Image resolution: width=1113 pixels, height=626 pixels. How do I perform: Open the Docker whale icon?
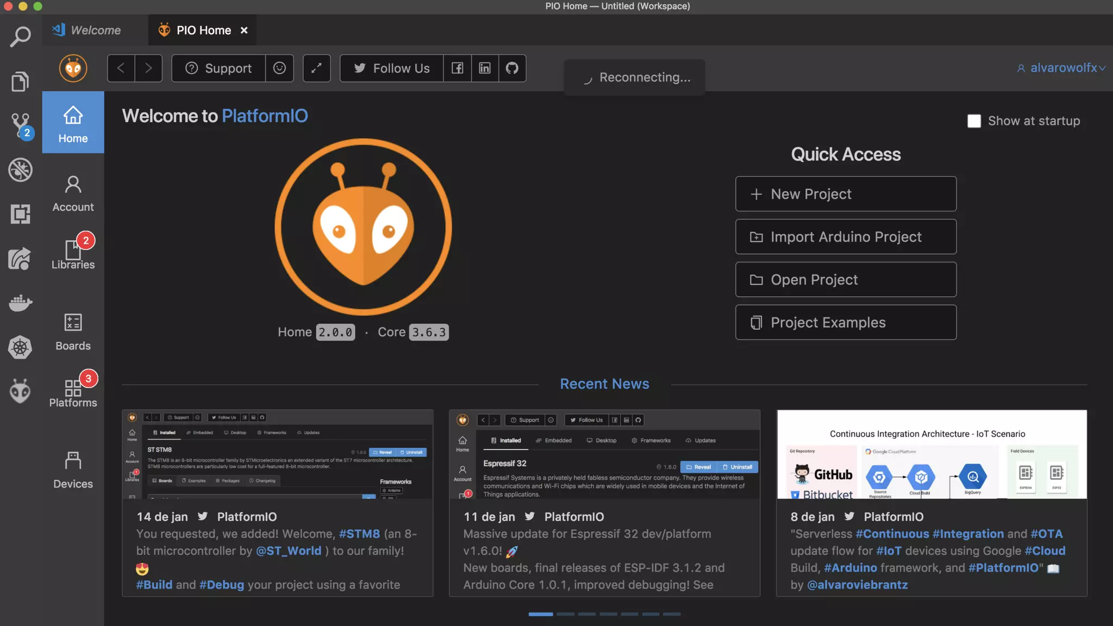pos(21,302)
